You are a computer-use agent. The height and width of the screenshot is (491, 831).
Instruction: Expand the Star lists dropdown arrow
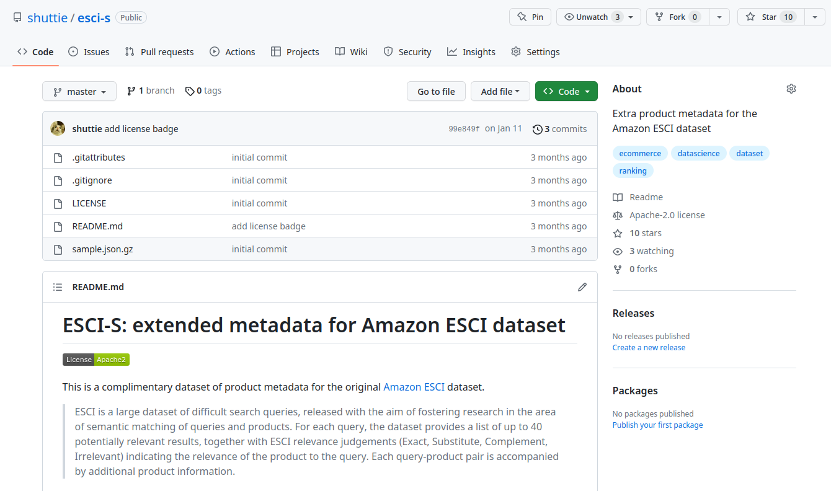click(815, 17)
